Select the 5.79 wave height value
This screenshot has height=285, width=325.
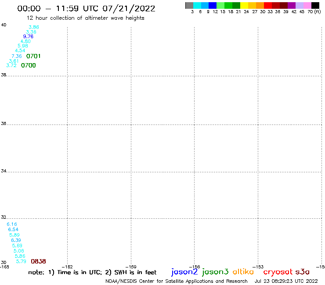(22, 261)
